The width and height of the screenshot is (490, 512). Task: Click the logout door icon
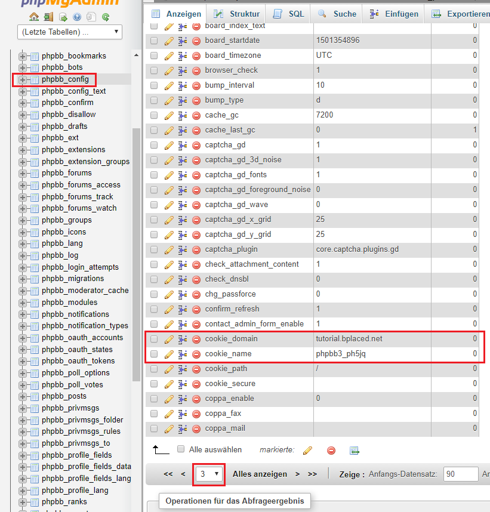coord(48,17)
